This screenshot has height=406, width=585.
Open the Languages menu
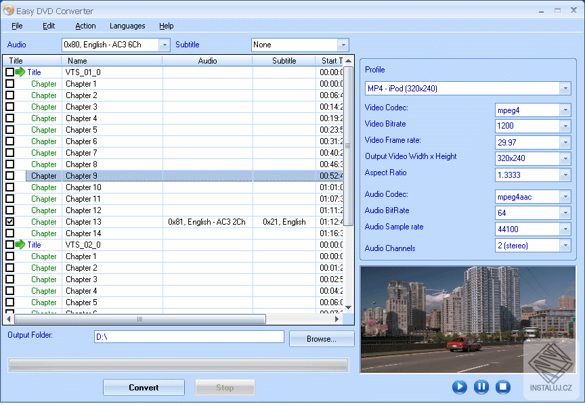[127, 26]
